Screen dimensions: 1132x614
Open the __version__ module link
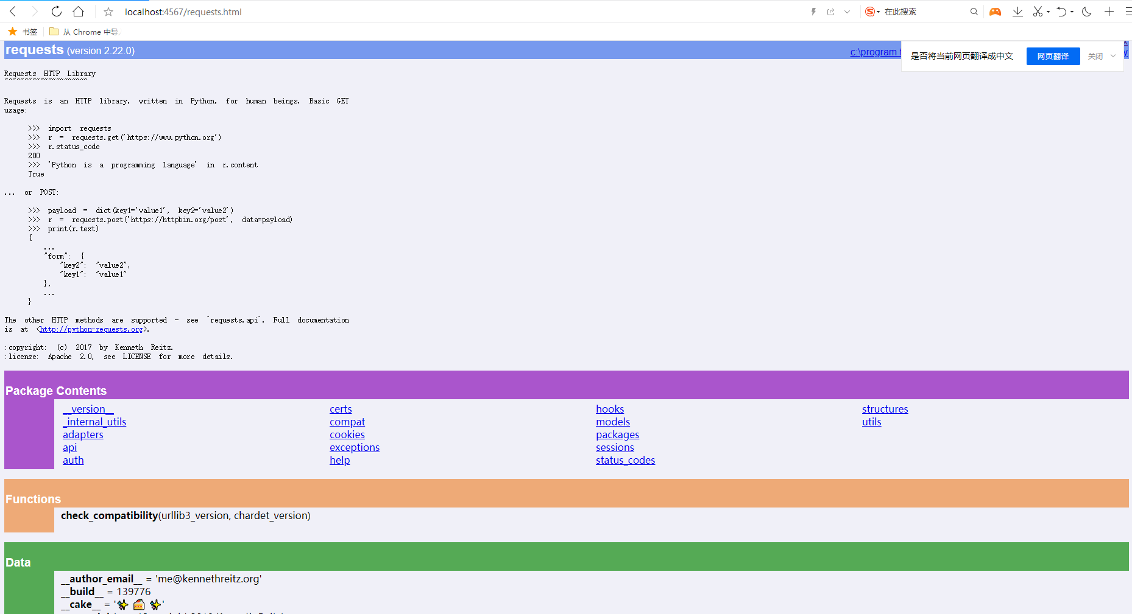click(88, 409)
